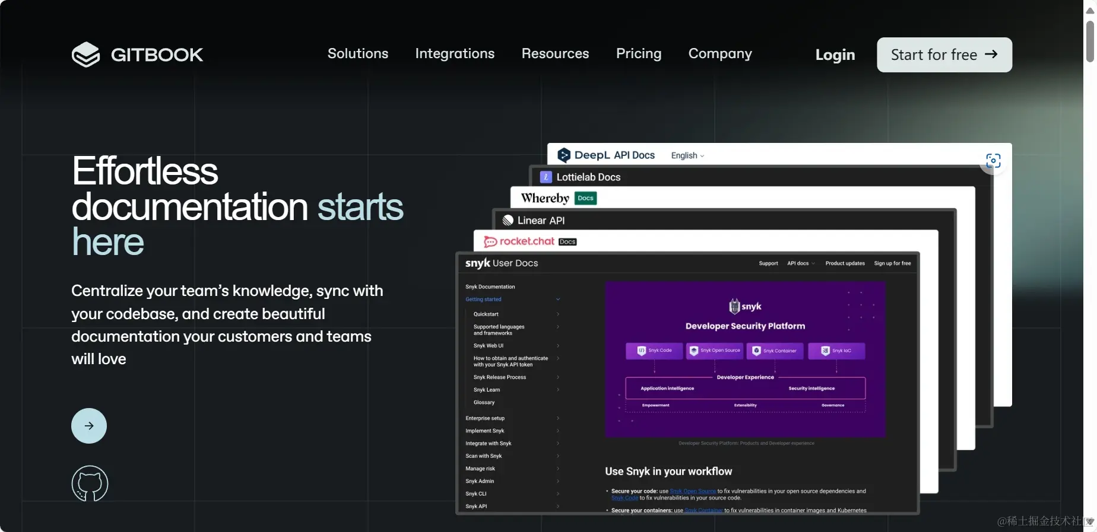Click the Login link
This screenshot has width=1097, height=532.
[x=835, y=55]
